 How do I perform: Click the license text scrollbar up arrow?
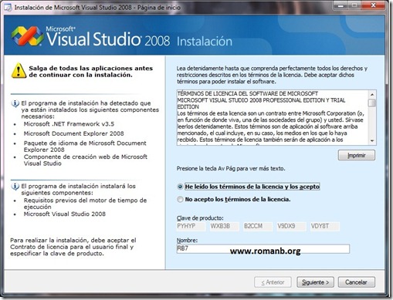[372, 94]
